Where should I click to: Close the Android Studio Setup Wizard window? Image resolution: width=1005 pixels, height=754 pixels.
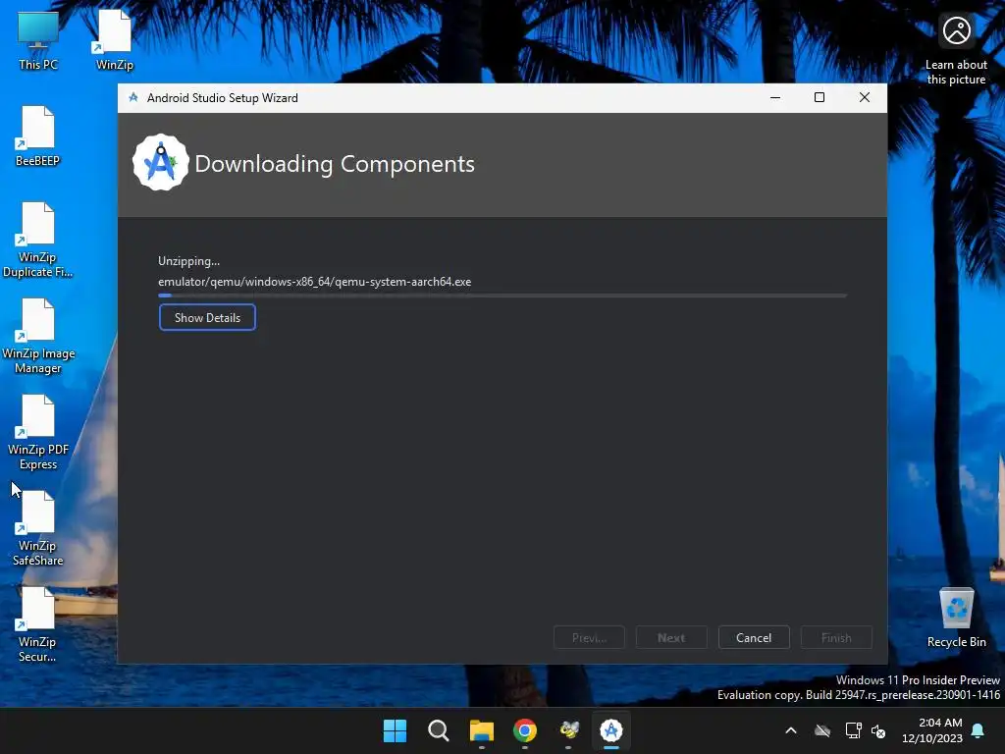[865, 97]
